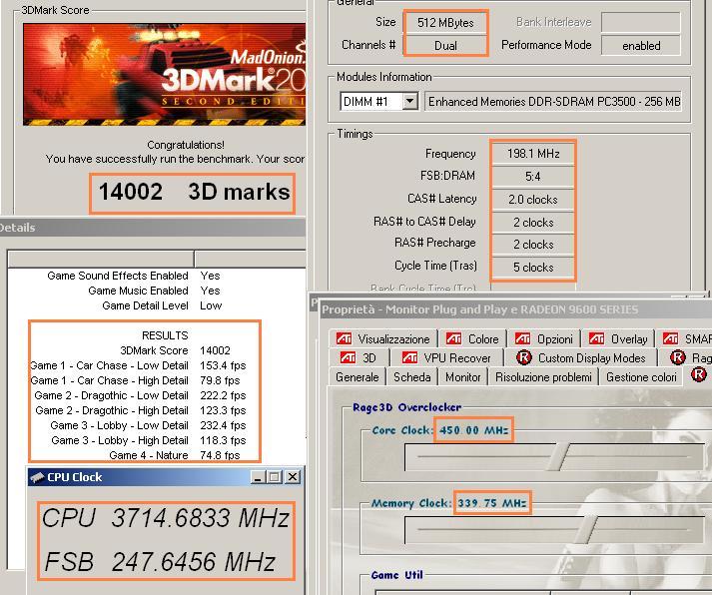Select '3DMark Score 14002' results row
Screen dimensions: 712x595
(x=175, y=350)
